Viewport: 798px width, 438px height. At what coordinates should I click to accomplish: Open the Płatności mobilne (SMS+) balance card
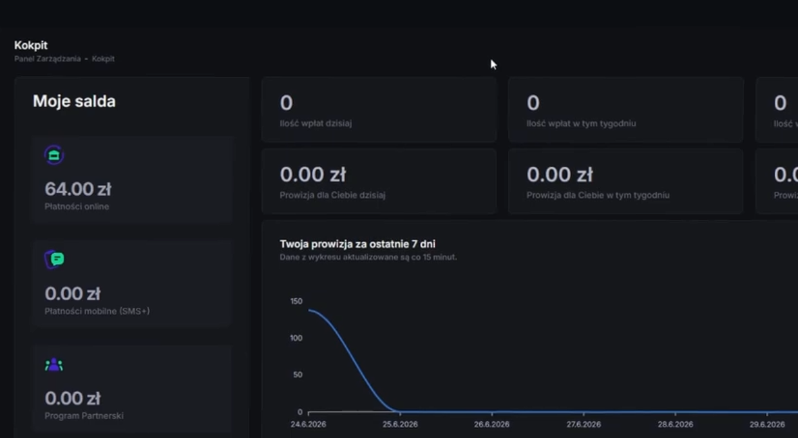point(131,283)
